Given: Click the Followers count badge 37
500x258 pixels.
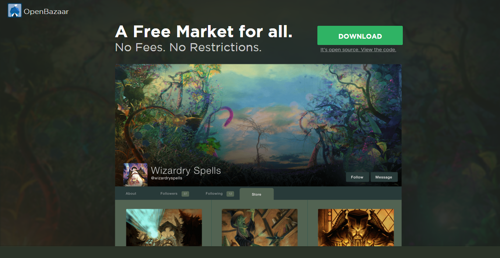Looking at the screenshot, I should [x=185, y=194].
